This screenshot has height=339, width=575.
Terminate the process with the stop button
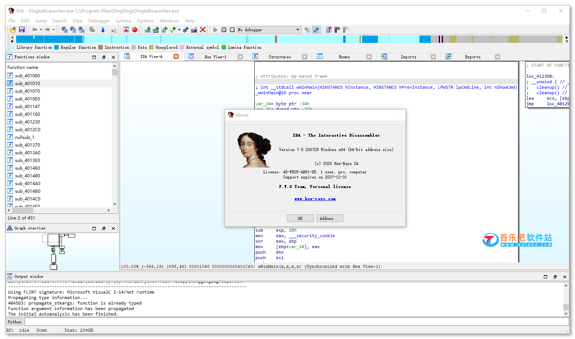pyautogui.click(x=232, y=30)
